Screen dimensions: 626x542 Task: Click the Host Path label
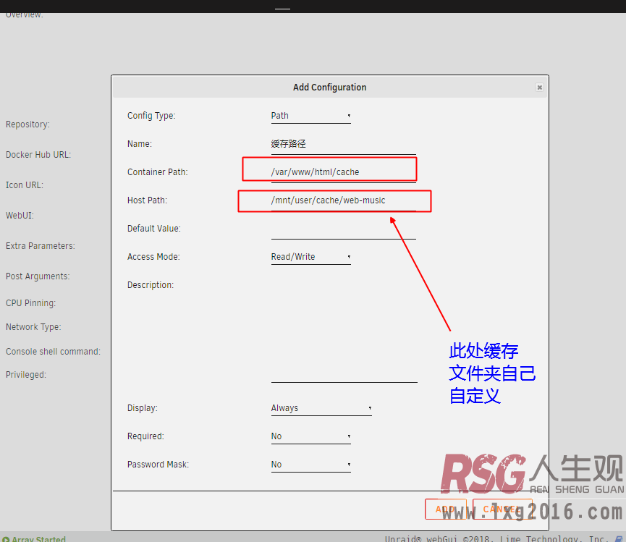pyautogui.click(x=148, y=200)
